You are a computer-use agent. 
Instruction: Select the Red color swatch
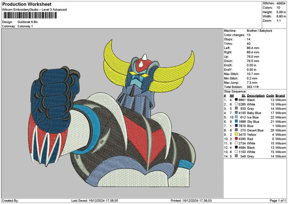click(x=236, y=139)
